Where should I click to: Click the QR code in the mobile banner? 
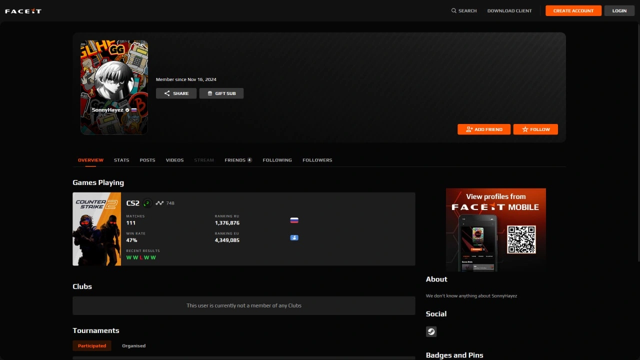(521, 239)
